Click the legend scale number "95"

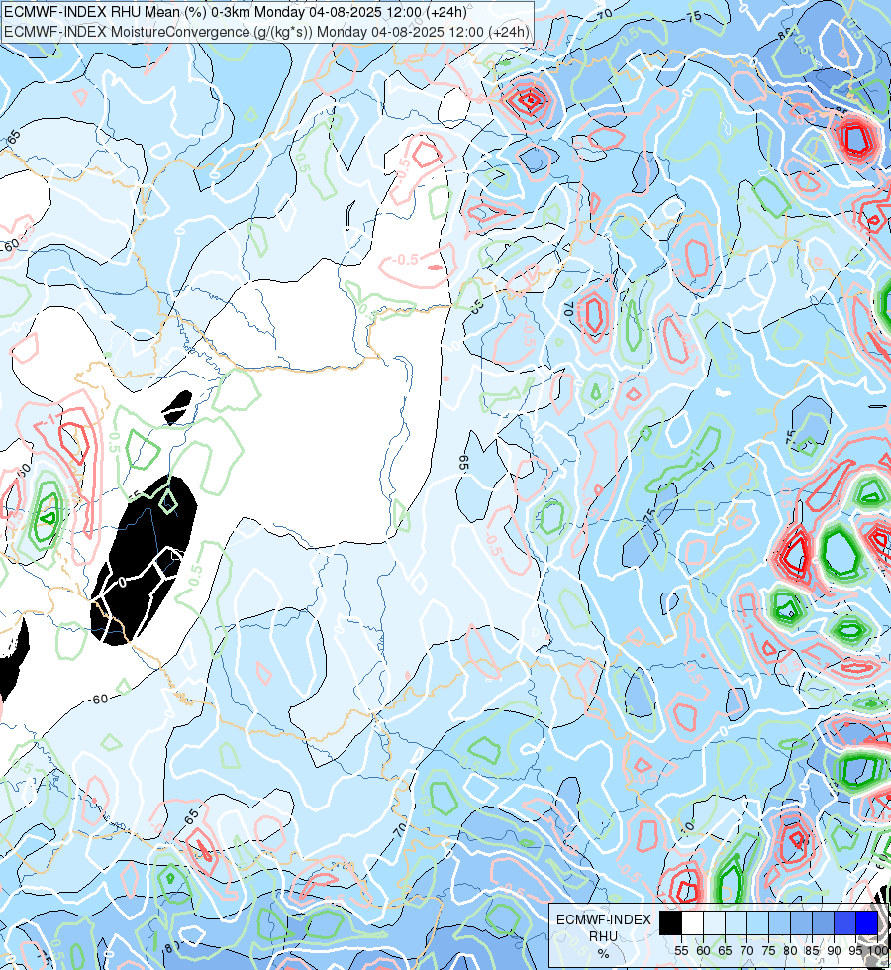point(855,951)
